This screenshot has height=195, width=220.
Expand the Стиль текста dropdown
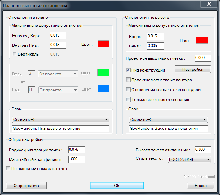[x=189, y=159]
